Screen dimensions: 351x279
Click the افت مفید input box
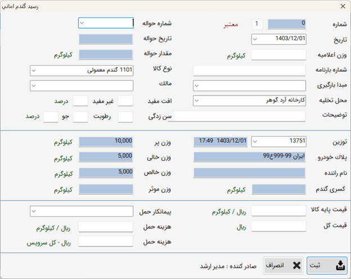click(125, 101)
